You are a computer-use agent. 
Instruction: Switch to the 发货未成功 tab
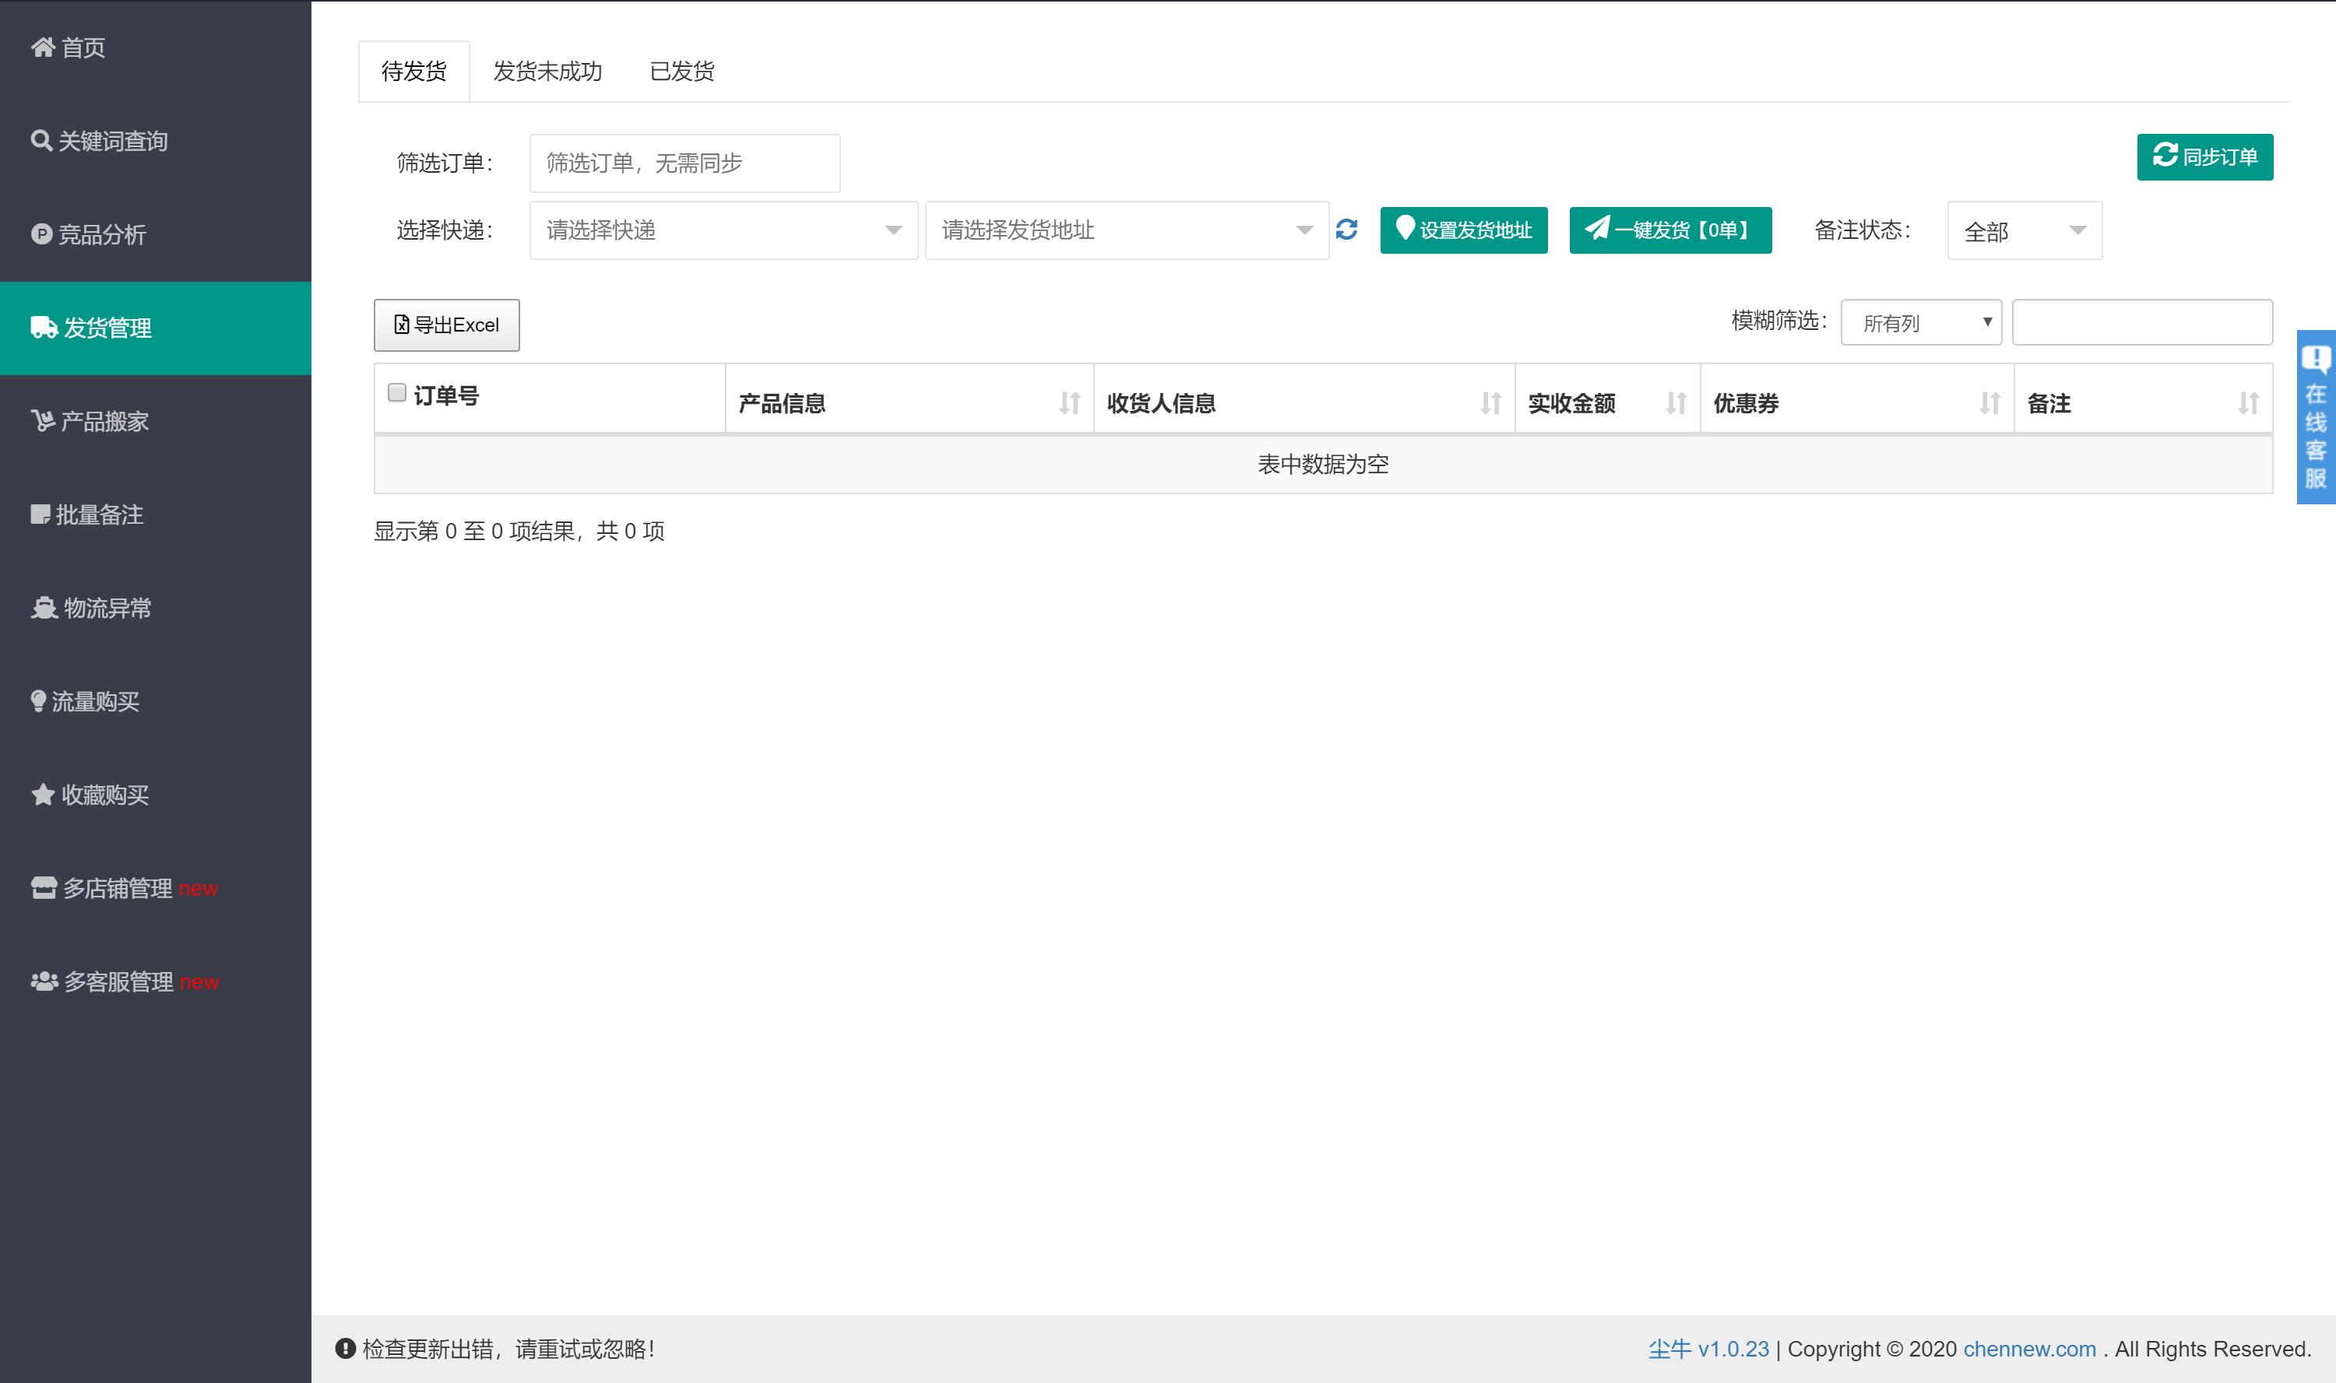coord(547,71)
